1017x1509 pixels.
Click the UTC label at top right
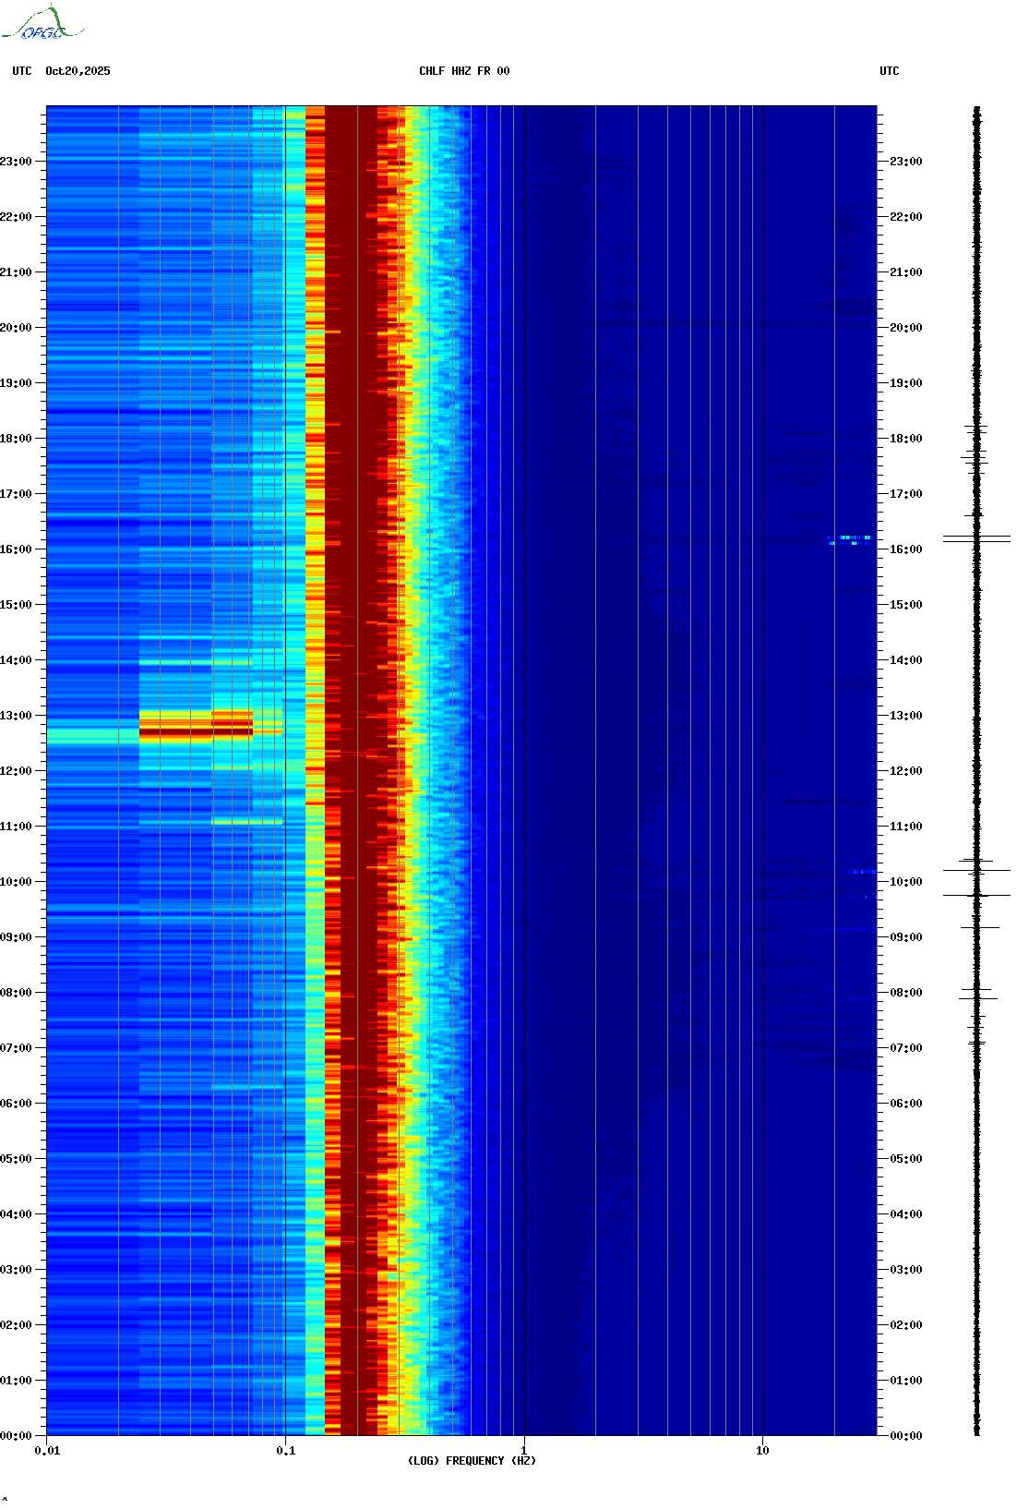coord(889,71)
